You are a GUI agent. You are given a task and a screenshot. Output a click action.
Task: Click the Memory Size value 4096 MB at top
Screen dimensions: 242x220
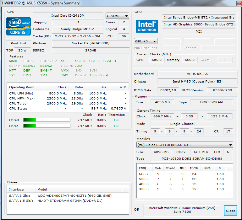point(162,102)
